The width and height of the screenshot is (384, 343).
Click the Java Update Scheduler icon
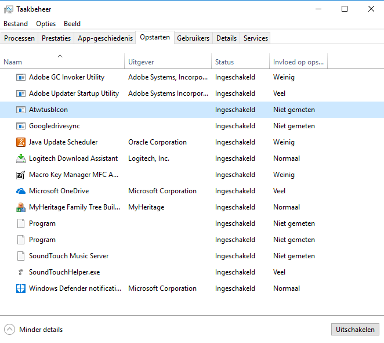21,142
